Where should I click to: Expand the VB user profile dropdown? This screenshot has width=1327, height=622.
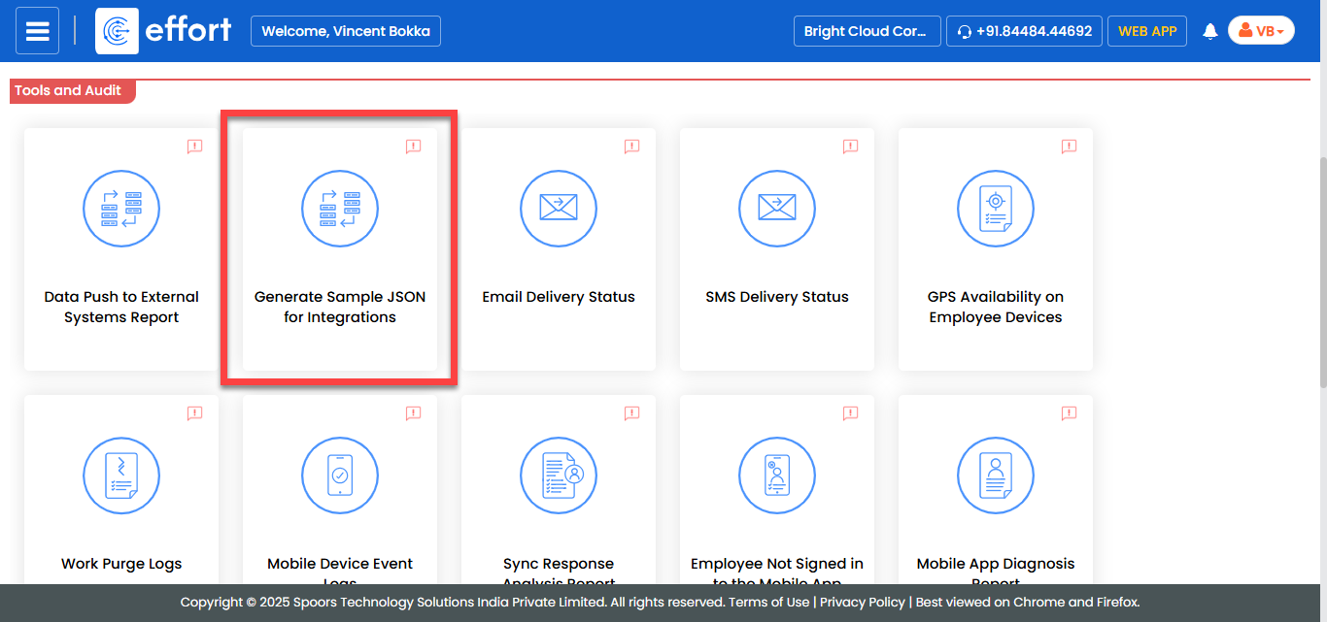coord(1261,31)
